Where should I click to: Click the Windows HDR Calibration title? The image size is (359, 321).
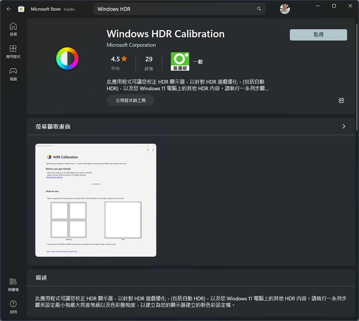pyautogui.click(x=165, y=34)
